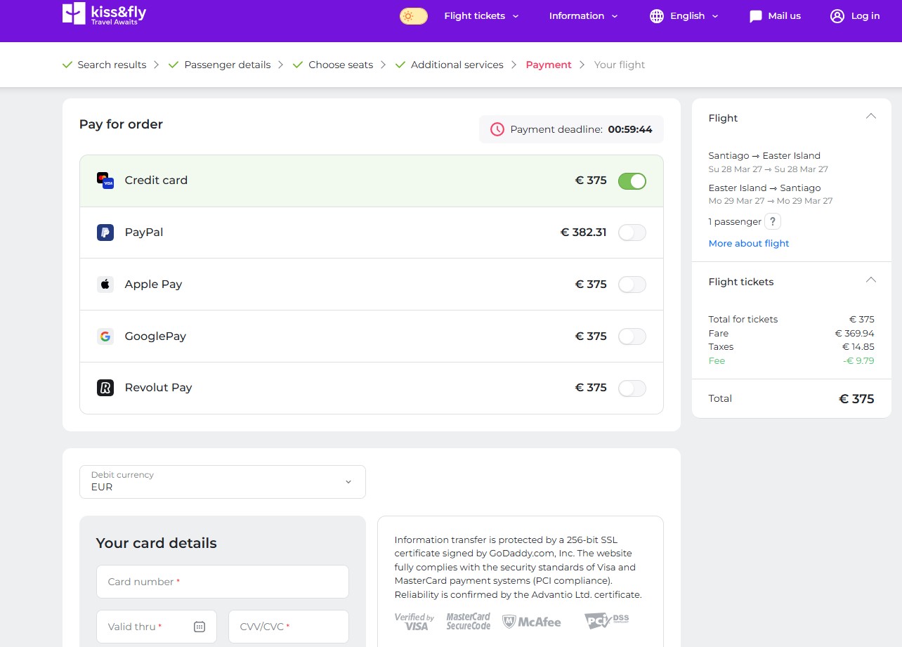Click the Apple Pay logo icon
This screenshot has height=647, width=902.
[x=105, y=285]
